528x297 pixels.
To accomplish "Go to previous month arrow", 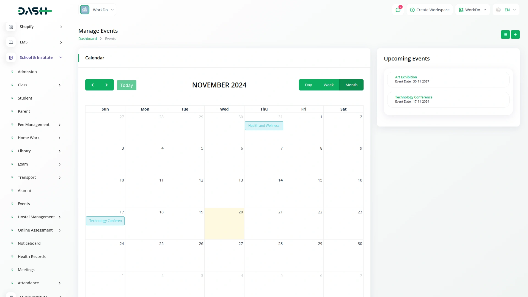I will (92, 85).
